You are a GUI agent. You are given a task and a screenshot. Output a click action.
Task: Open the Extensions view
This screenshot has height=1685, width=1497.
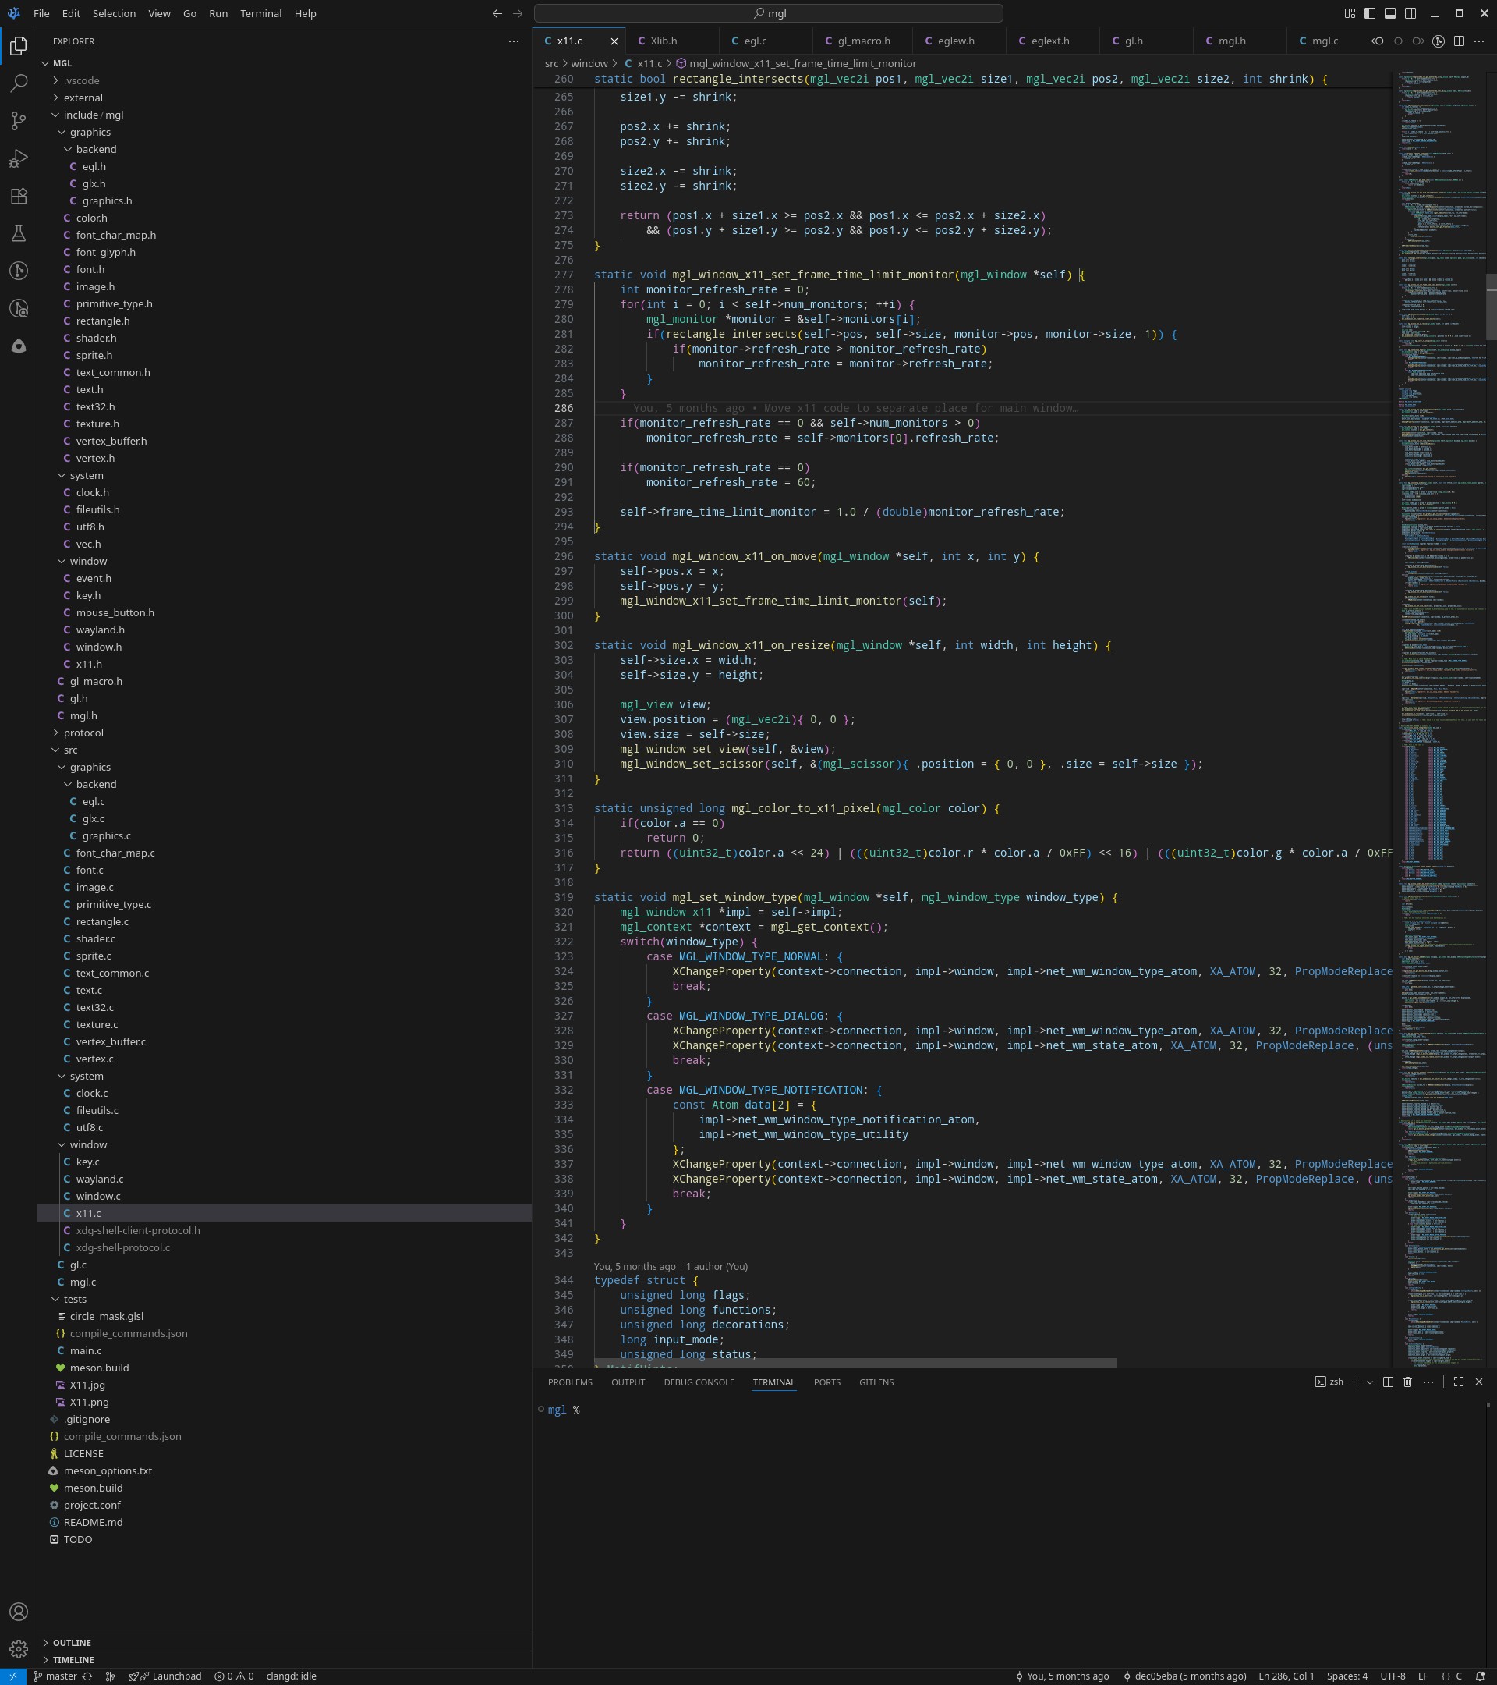18,197
